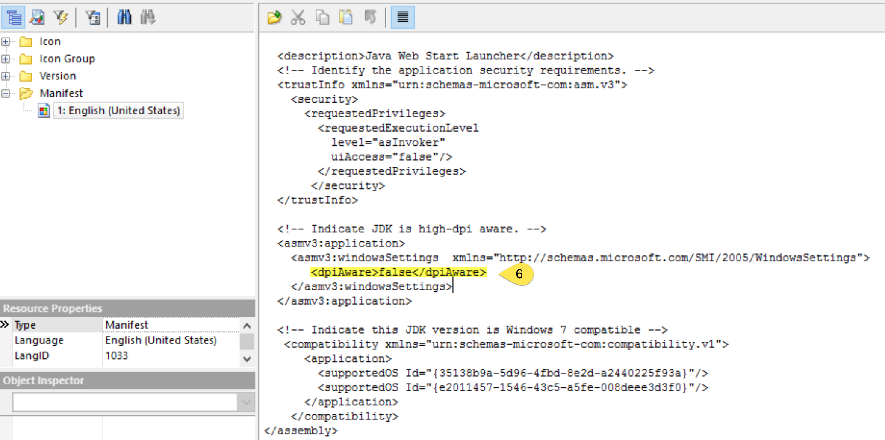Select the Manifest folder in tree
885x440 pixels.
pyautogui.click(x=61, y=93)
